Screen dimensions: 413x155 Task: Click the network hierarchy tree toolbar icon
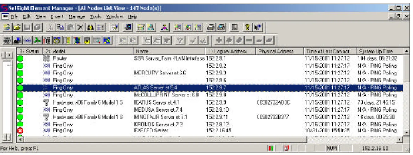click(165, 28)
